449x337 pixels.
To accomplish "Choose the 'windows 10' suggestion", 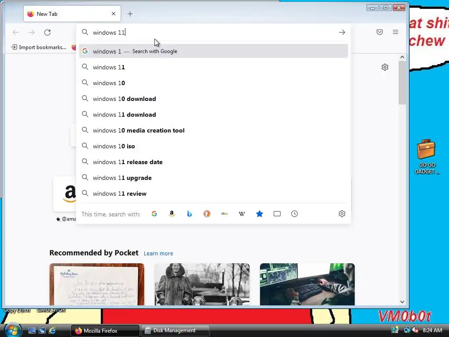I will click(x=214, y=83).
